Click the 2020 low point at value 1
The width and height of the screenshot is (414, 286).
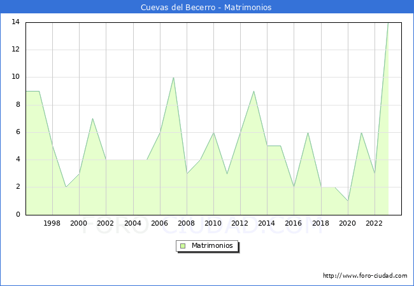[348, 201]
